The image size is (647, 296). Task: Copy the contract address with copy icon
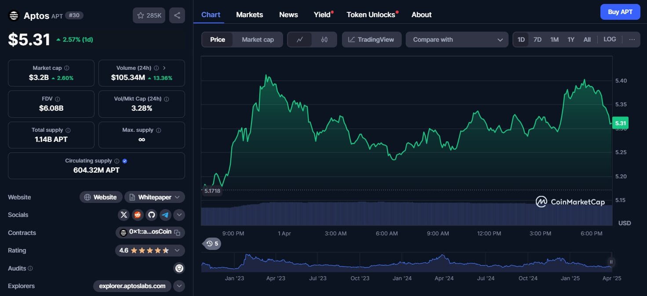tap(177, 232)
